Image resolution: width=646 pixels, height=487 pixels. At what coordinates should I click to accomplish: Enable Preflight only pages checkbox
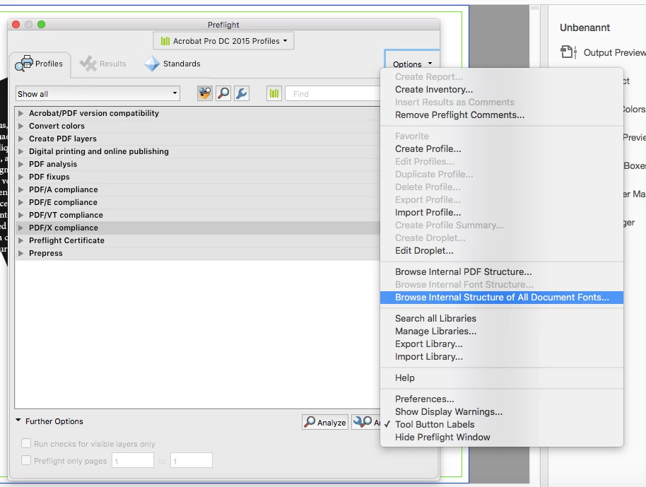(26, 460)
